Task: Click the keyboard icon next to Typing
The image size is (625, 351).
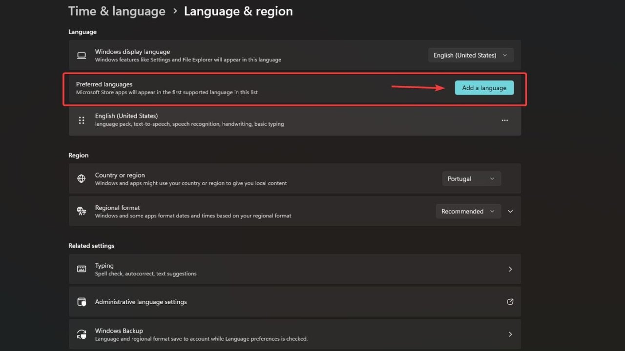Action: pyautogui.click(x=82, y=269)
